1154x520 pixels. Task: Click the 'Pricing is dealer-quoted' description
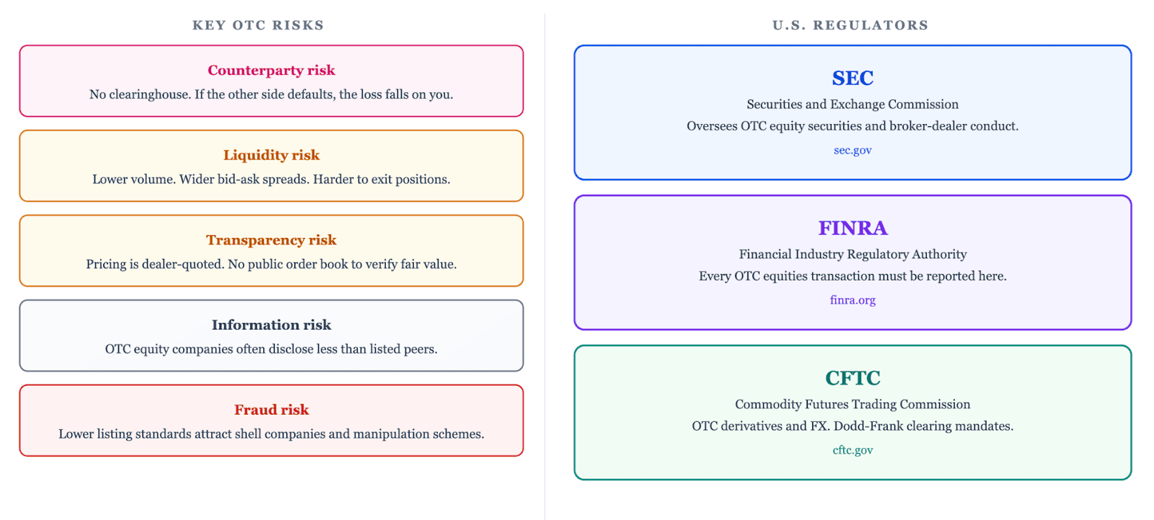pos(271,265)
